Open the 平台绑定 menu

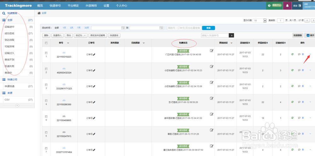pyautogui.click(x=73, y=6)
